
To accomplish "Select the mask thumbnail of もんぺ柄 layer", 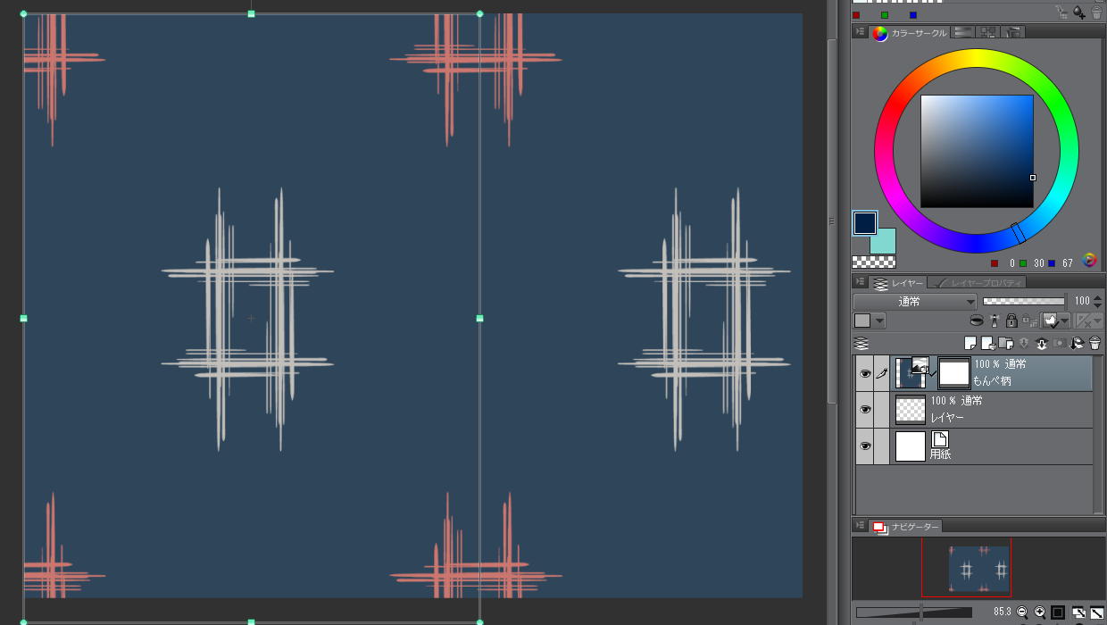I will tap(954, 372).
